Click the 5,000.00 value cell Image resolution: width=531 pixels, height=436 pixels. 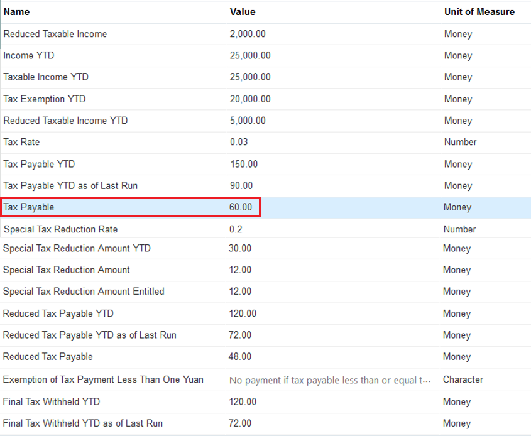coord(248,121)
